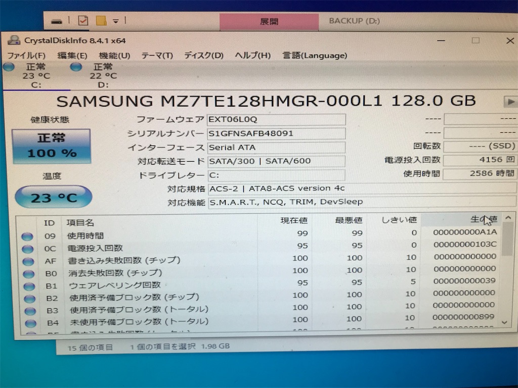Click the 23 °C temperature button
This screenshot has height=388, width=518.
coord(54,197)
